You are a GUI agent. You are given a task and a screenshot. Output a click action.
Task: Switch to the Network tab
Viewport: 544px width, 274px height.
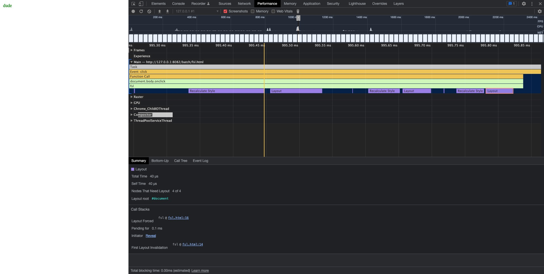coord(244,4)
